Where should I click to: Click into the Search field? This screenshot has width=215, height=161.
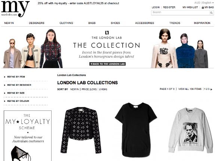tap(181, 13)
